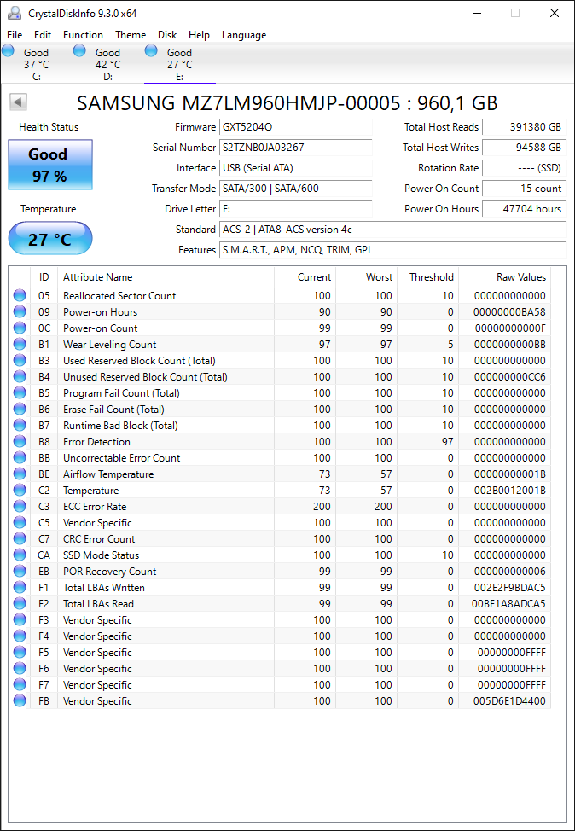575x831 pixels.
Task: Open the Disk menu
Action: tap(167, 35)
